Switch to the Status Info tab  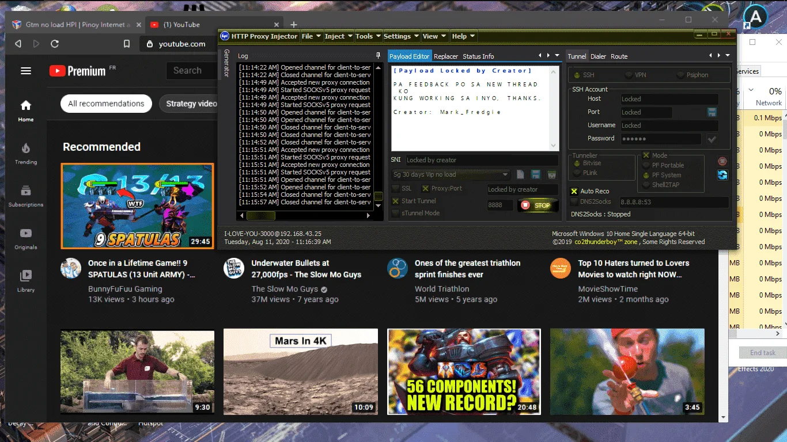click(478, 56)
